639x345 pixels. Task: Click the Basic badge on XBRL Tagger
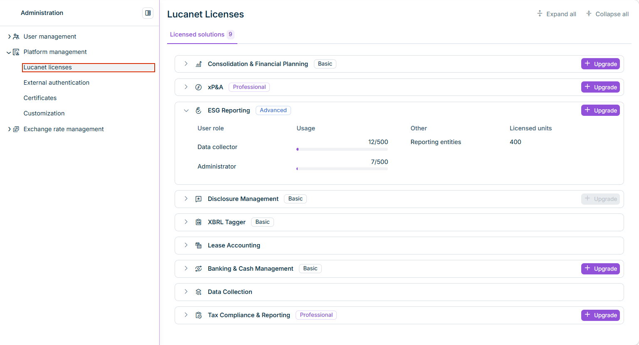tap(262, 222)
